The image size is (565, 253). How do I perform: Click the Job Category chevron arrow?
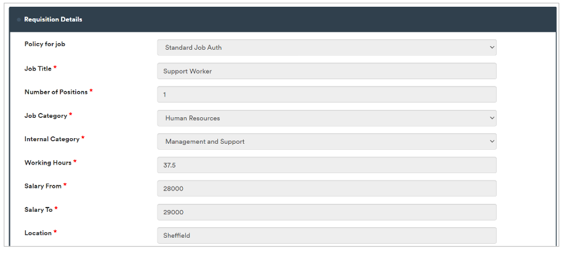click(491, 118)
